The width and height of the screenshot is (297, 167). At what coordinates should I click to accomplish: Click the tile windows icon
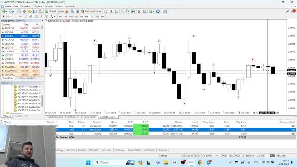[133, 11]
